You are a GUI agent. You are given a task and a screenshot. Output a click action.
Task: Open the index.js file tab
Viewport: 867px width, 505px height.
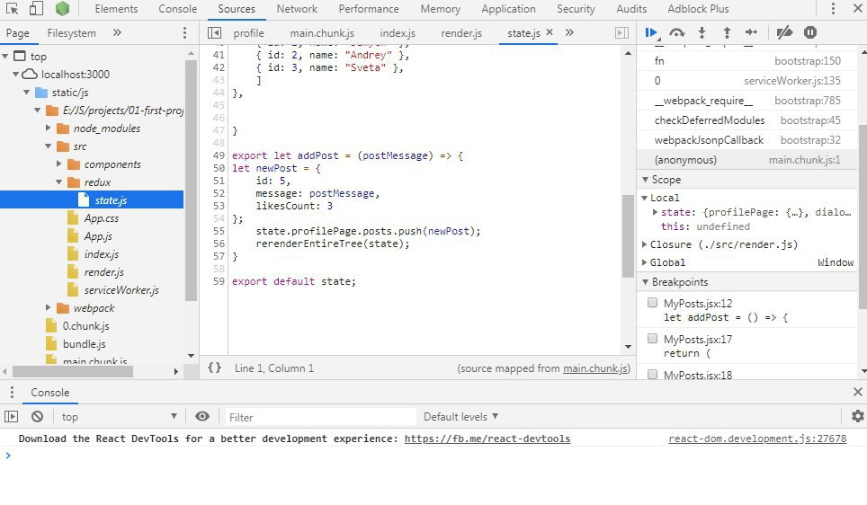click(398, 33)
